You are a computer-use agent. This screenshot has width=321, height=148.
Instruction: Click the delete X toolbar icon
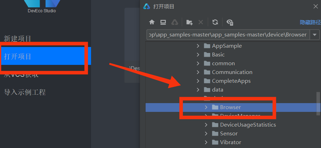pos(201,22)
